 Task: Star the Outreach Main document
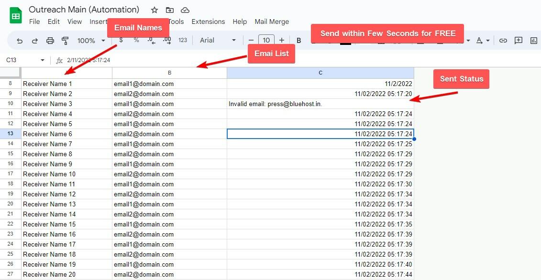[155, 10]
